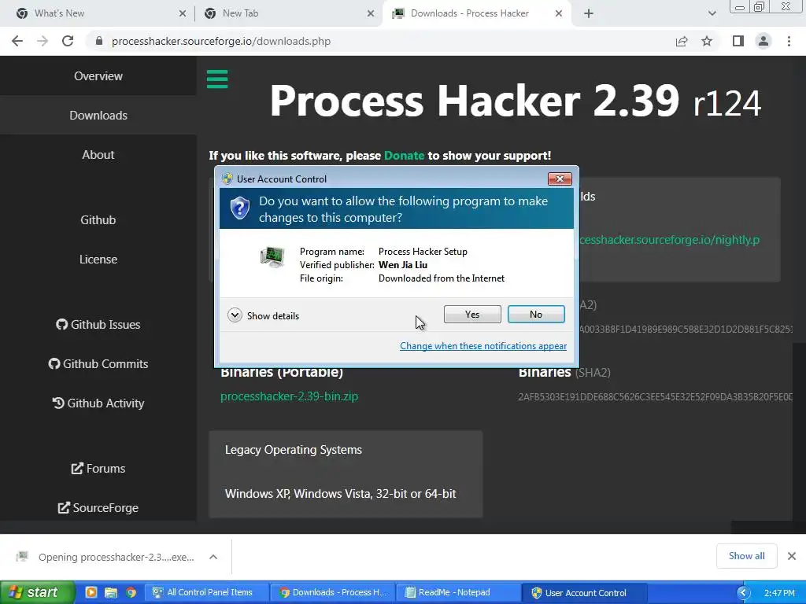Click Show all downloads

click(x=746, y=556)
